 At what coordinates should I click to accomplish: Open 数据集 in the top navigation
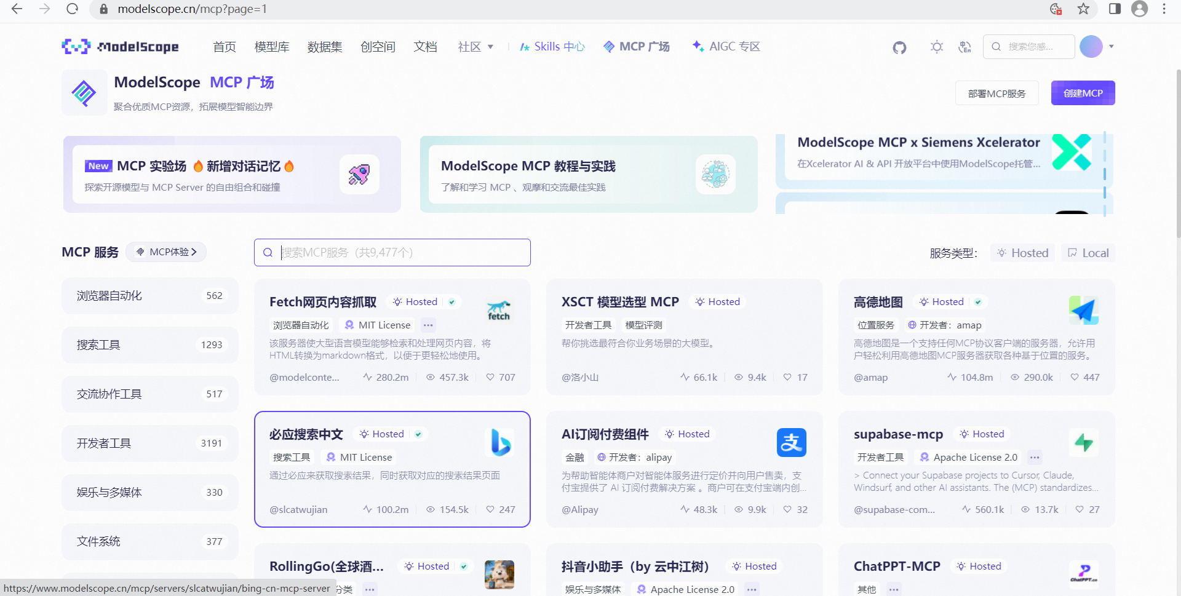[325, 47]
